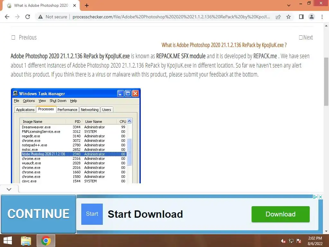Click the taskbar clock showing 2:02 PM
The image size is (329, 247).
click(x=315, y=241)
